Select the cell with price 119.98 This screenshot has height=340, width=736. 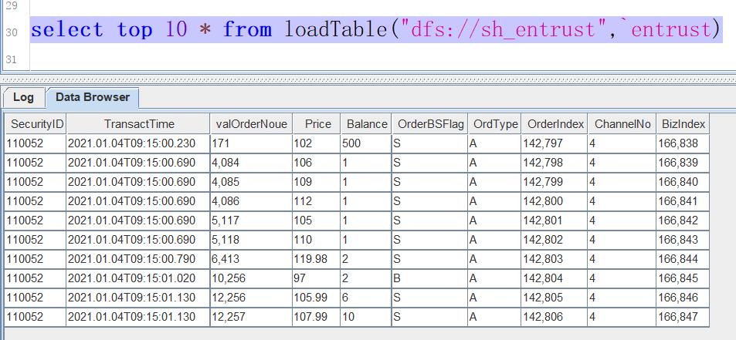tap(316, 259)
